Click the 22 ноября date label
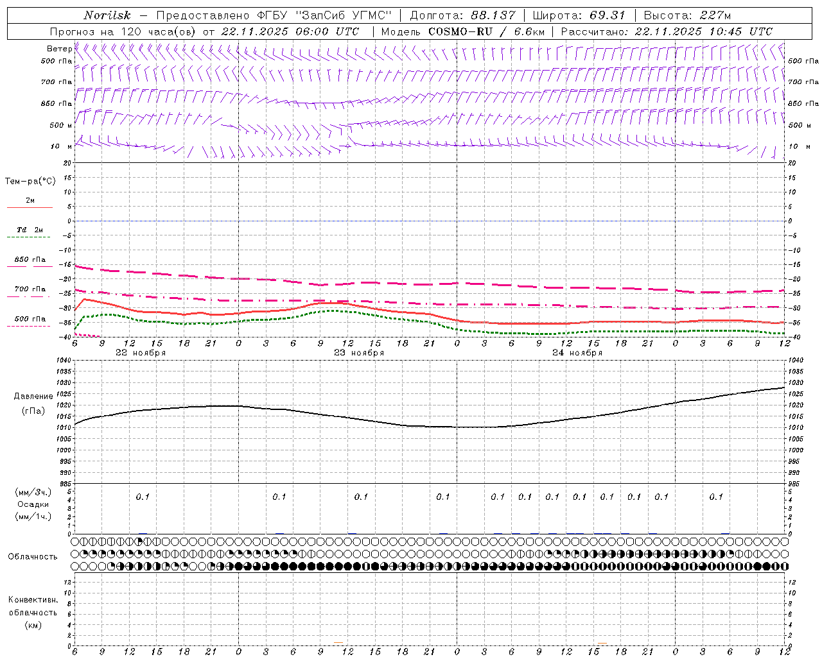822x657 pixels. pos(141,353)
